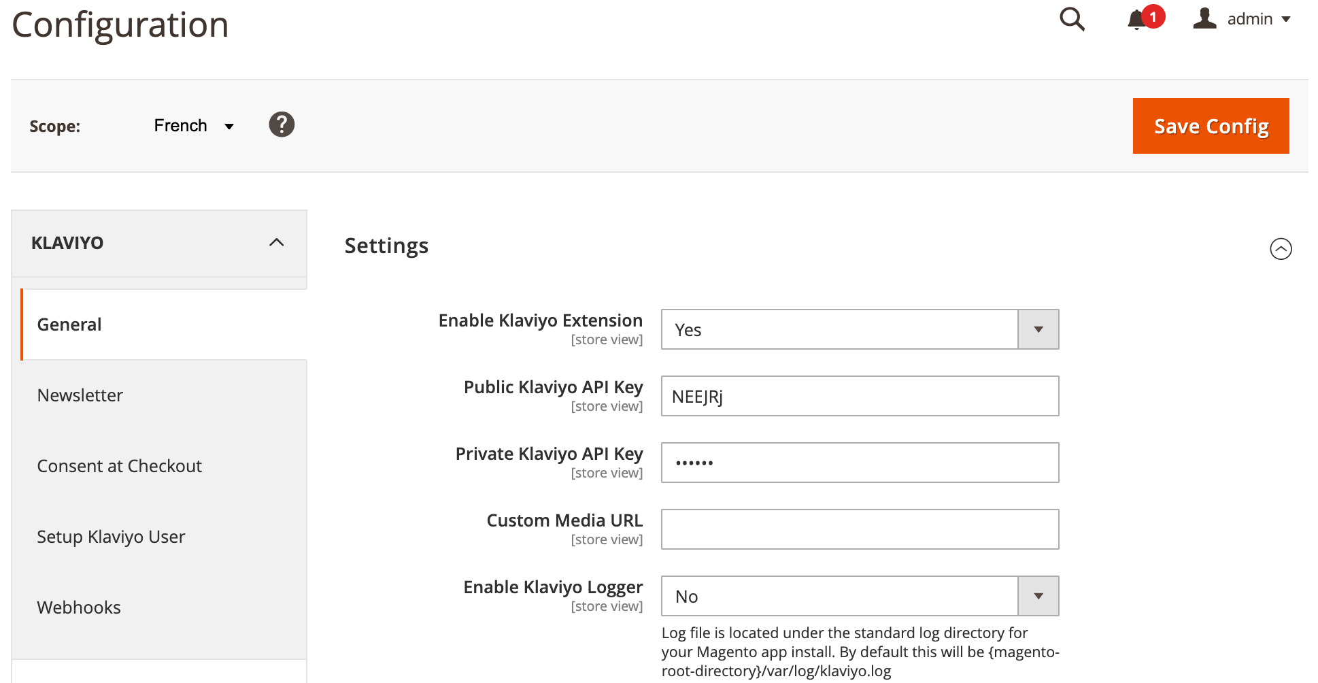
Task: Open the Consent at Checkout tab
Action: [x=120, y=466]
